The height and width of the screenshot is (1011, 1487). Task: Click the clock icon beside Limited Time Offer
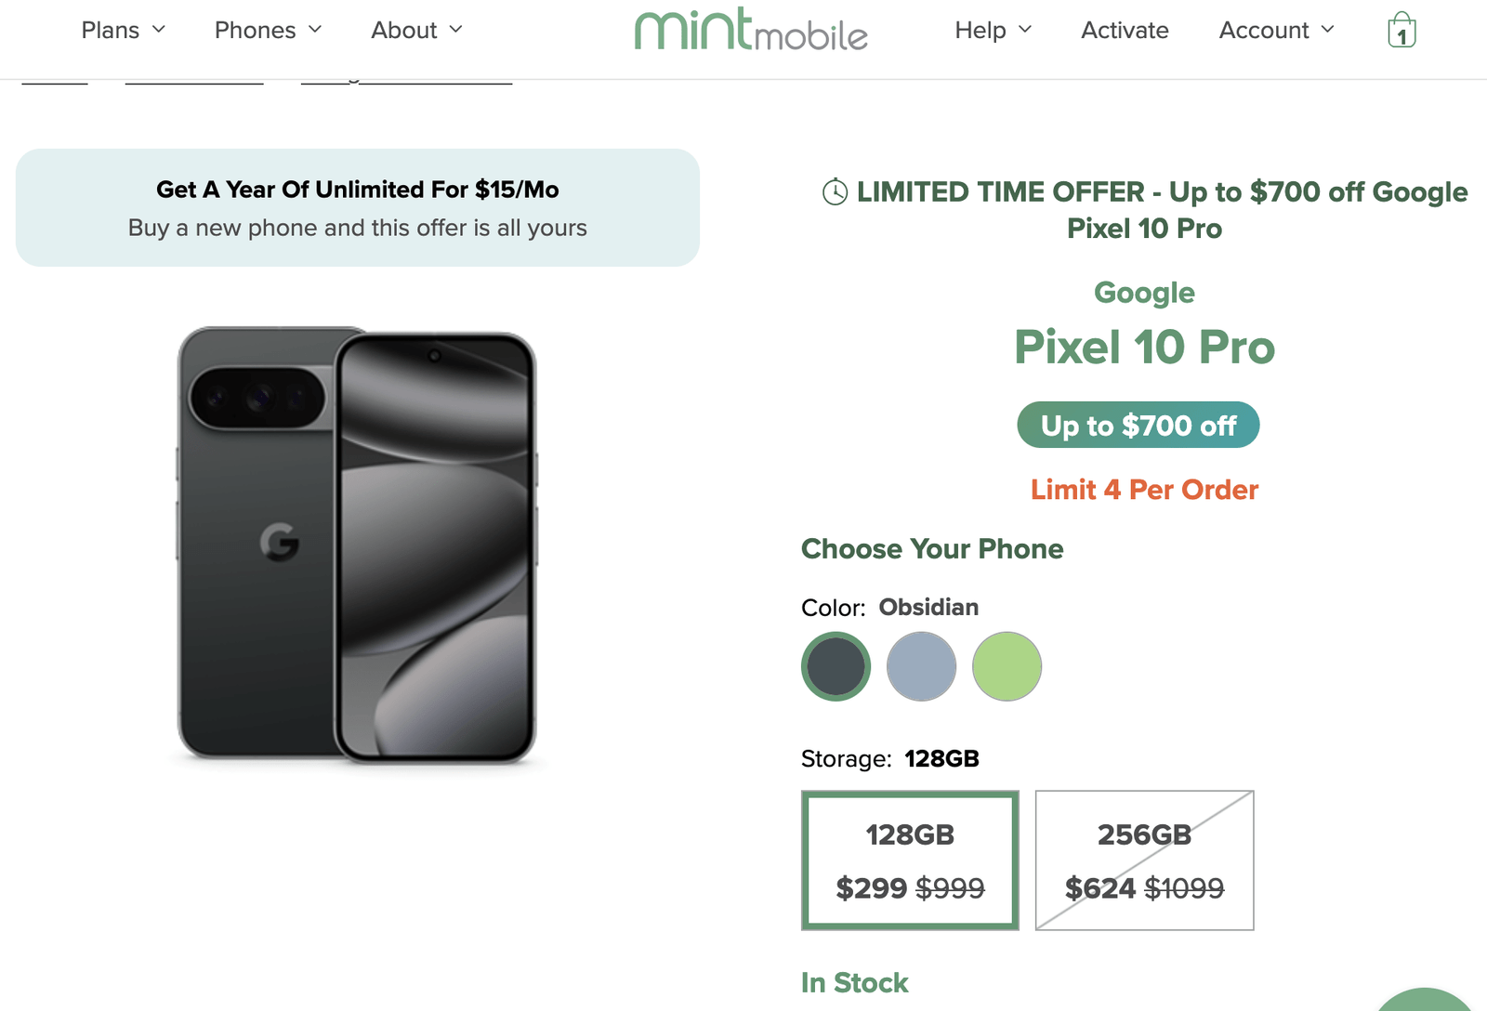[835, 192]
